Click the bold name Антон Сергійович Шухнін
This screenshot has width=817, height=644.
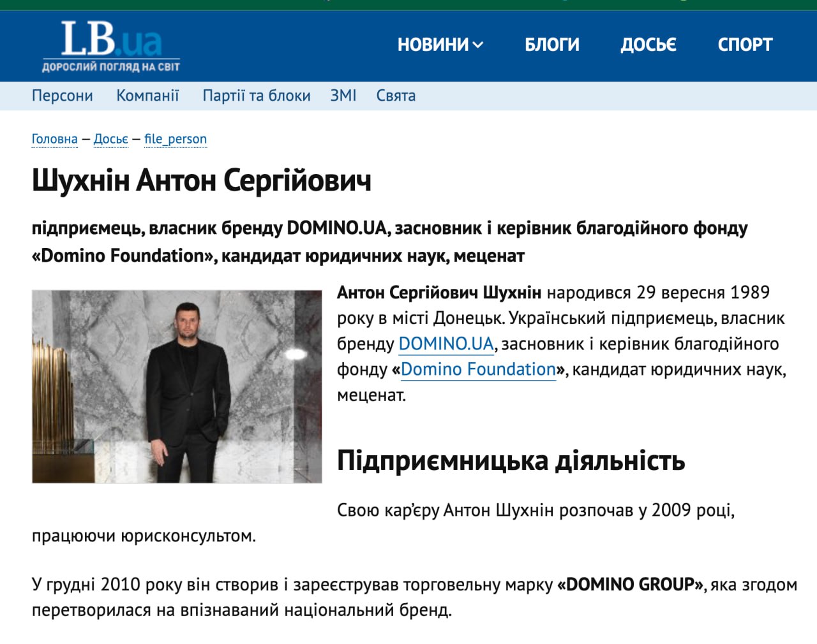coord(439,293)
